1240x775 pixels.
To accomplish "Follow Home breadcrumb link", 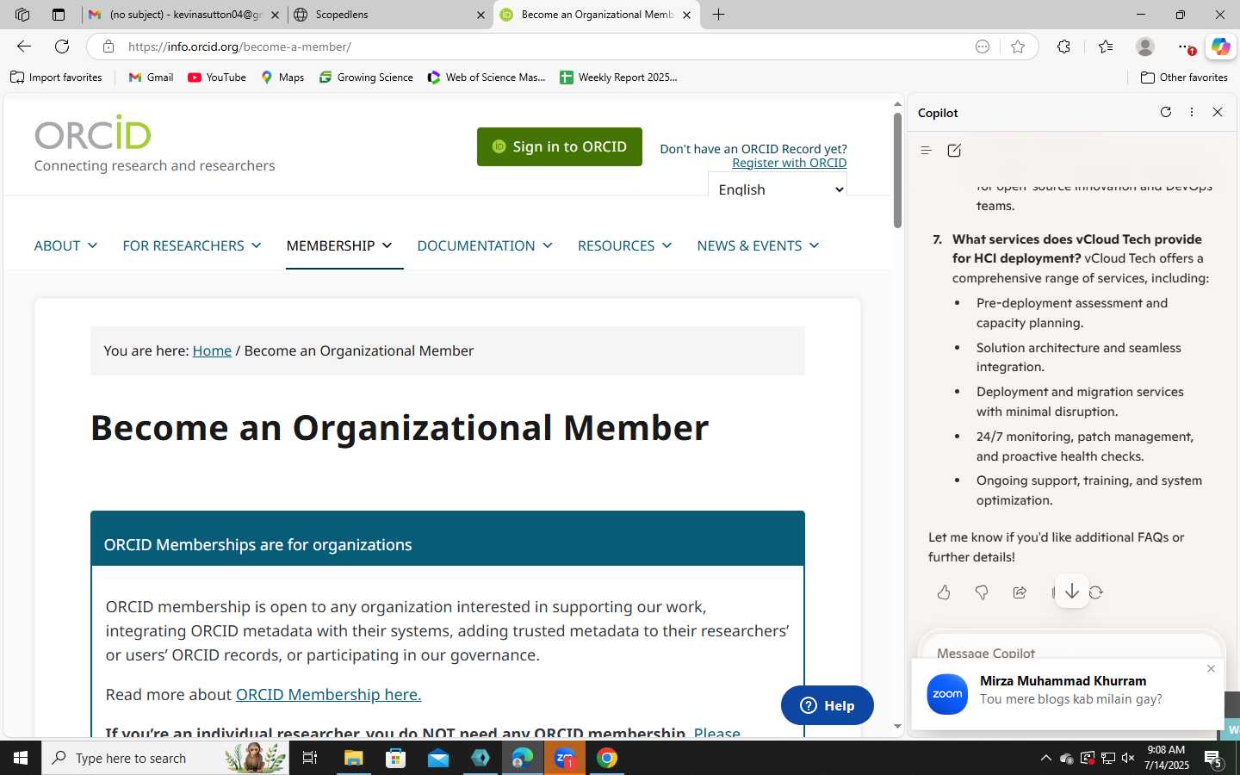I will (212, 350).
